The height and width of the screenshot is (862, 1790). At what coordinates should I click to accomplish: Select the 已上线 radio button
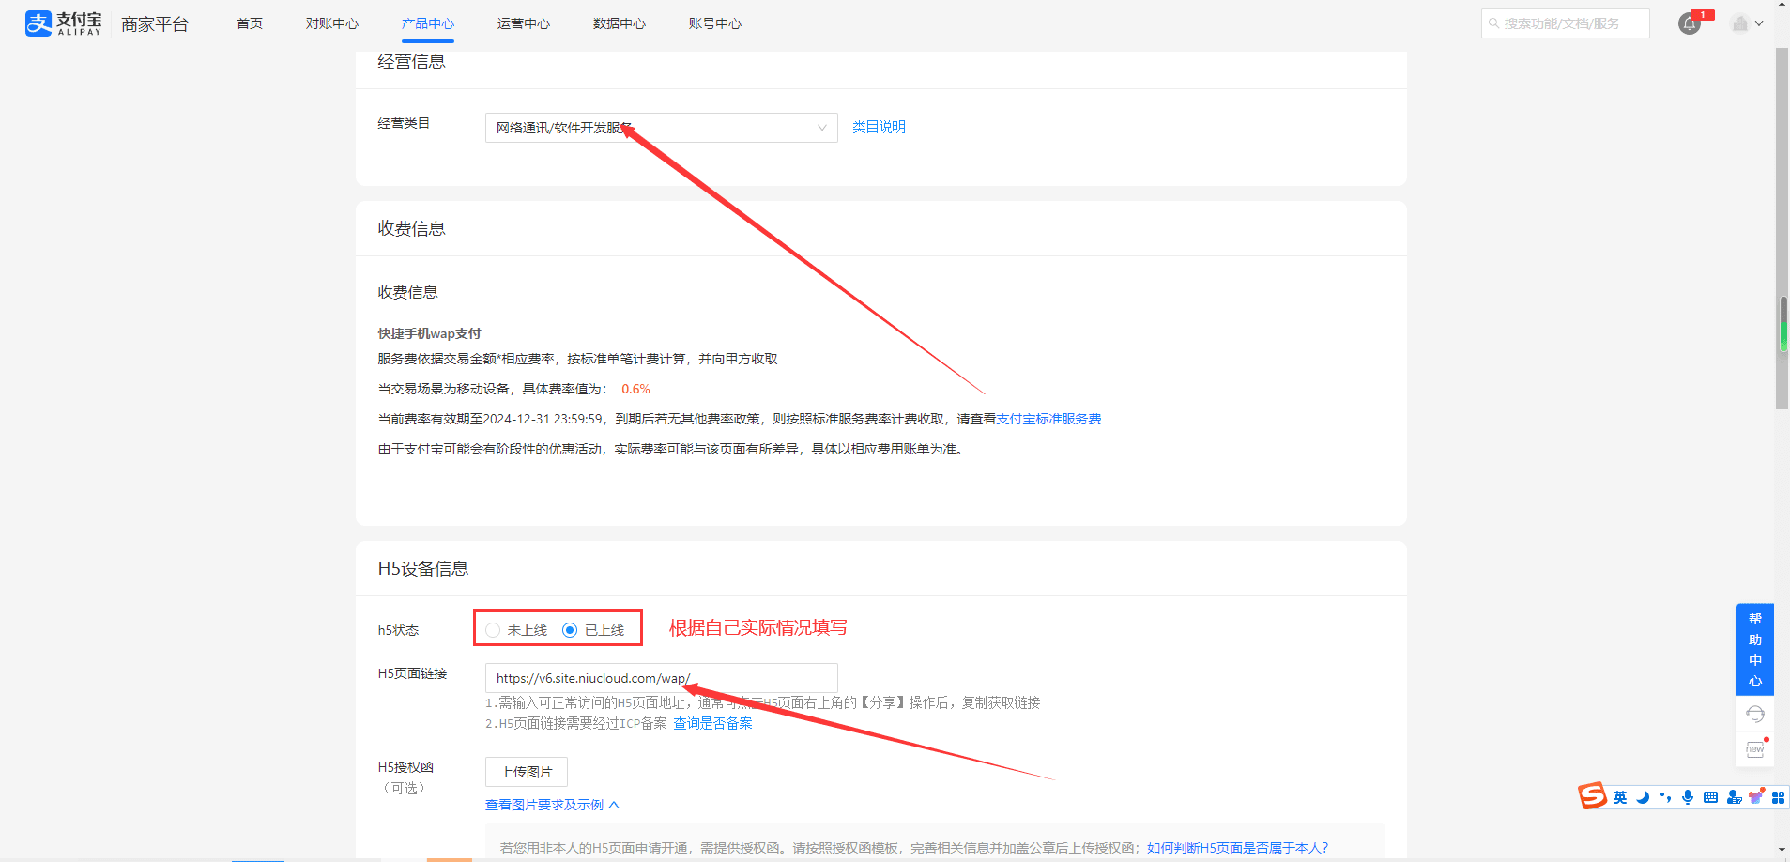(570, 630)
